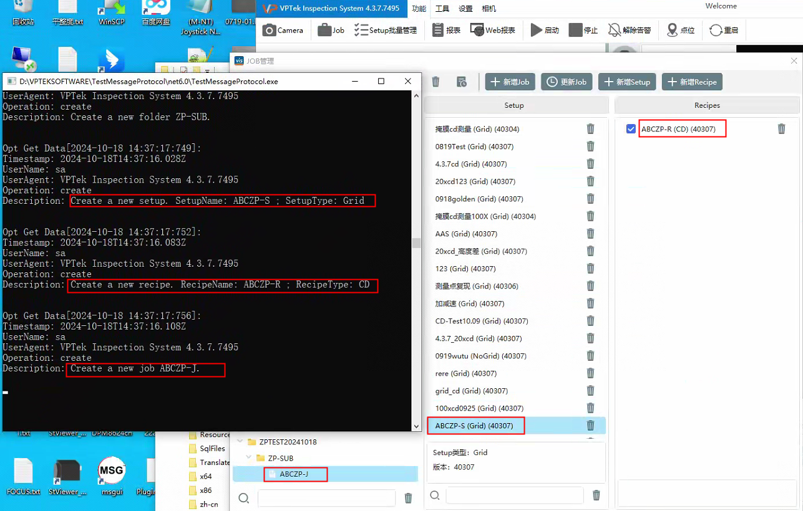Screen dimensions: 803x511
Task: Open the msgui desktop icon
Action: tap(111, 477)
